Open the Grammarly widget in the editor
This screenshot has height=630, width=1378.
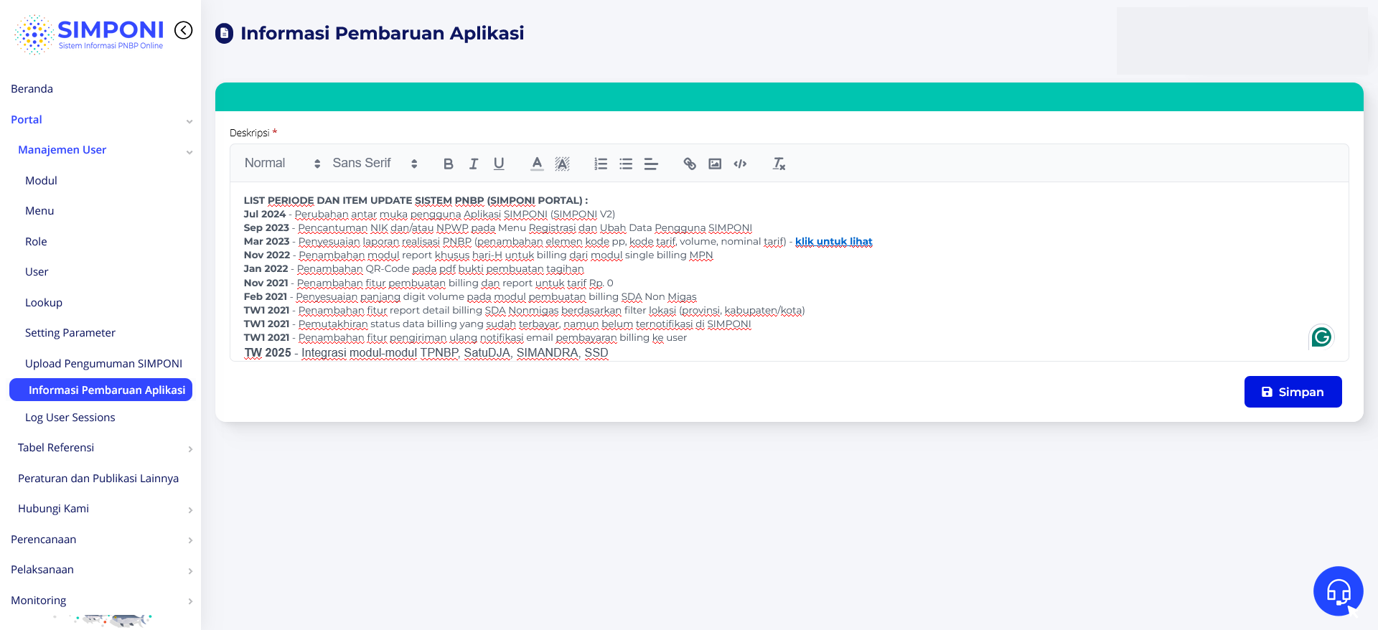click(x=1321, y=337)
